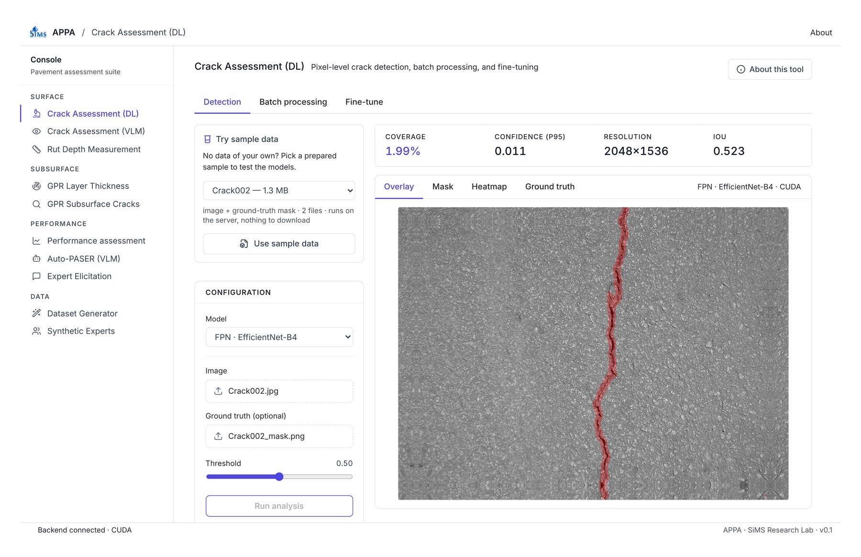This screenshot has height=557, width=861.
Task: Click the crack overlay result image
Action: point(593,353)
